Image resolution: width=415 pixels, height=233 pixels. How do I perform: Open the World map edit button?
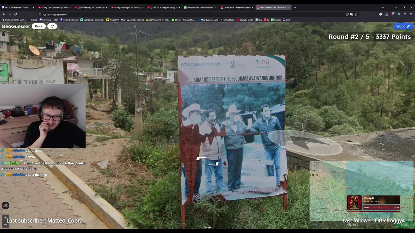point(403,26)
